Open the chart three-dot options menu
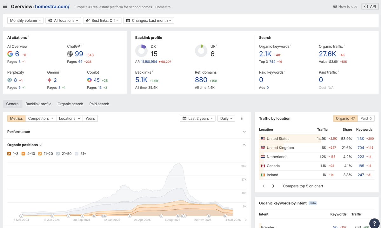The height and width of the screenshot is (228, 381). pyautogui.click(x=242, y=118)
